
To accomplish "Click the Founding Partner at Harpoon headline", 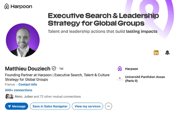I will tap(57, 77).
